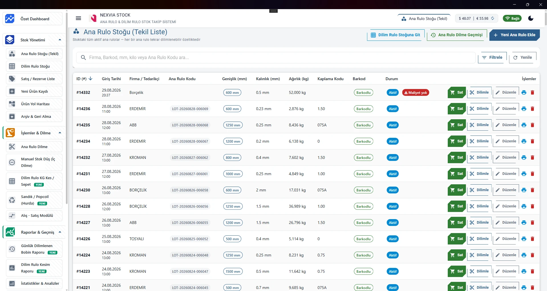The image size is (547, 291).
Task: Click Dilim Rulo Kesim Raporu chart icon
Action: click(12, 268)
